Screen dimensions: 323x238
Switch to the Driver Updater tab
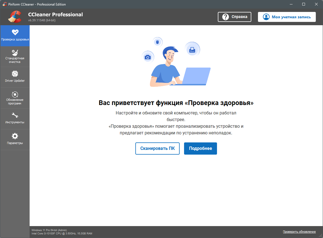[x=15, y=77]
